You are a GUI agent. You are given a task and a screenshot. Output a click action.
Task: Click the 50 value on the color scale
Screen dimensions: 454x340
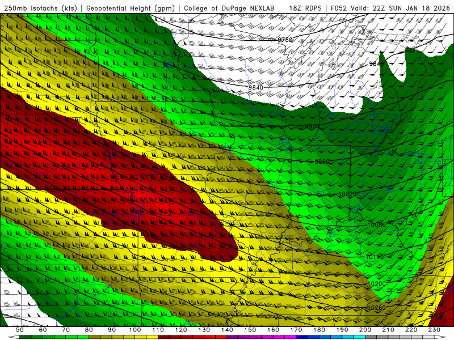coord(20,330)
